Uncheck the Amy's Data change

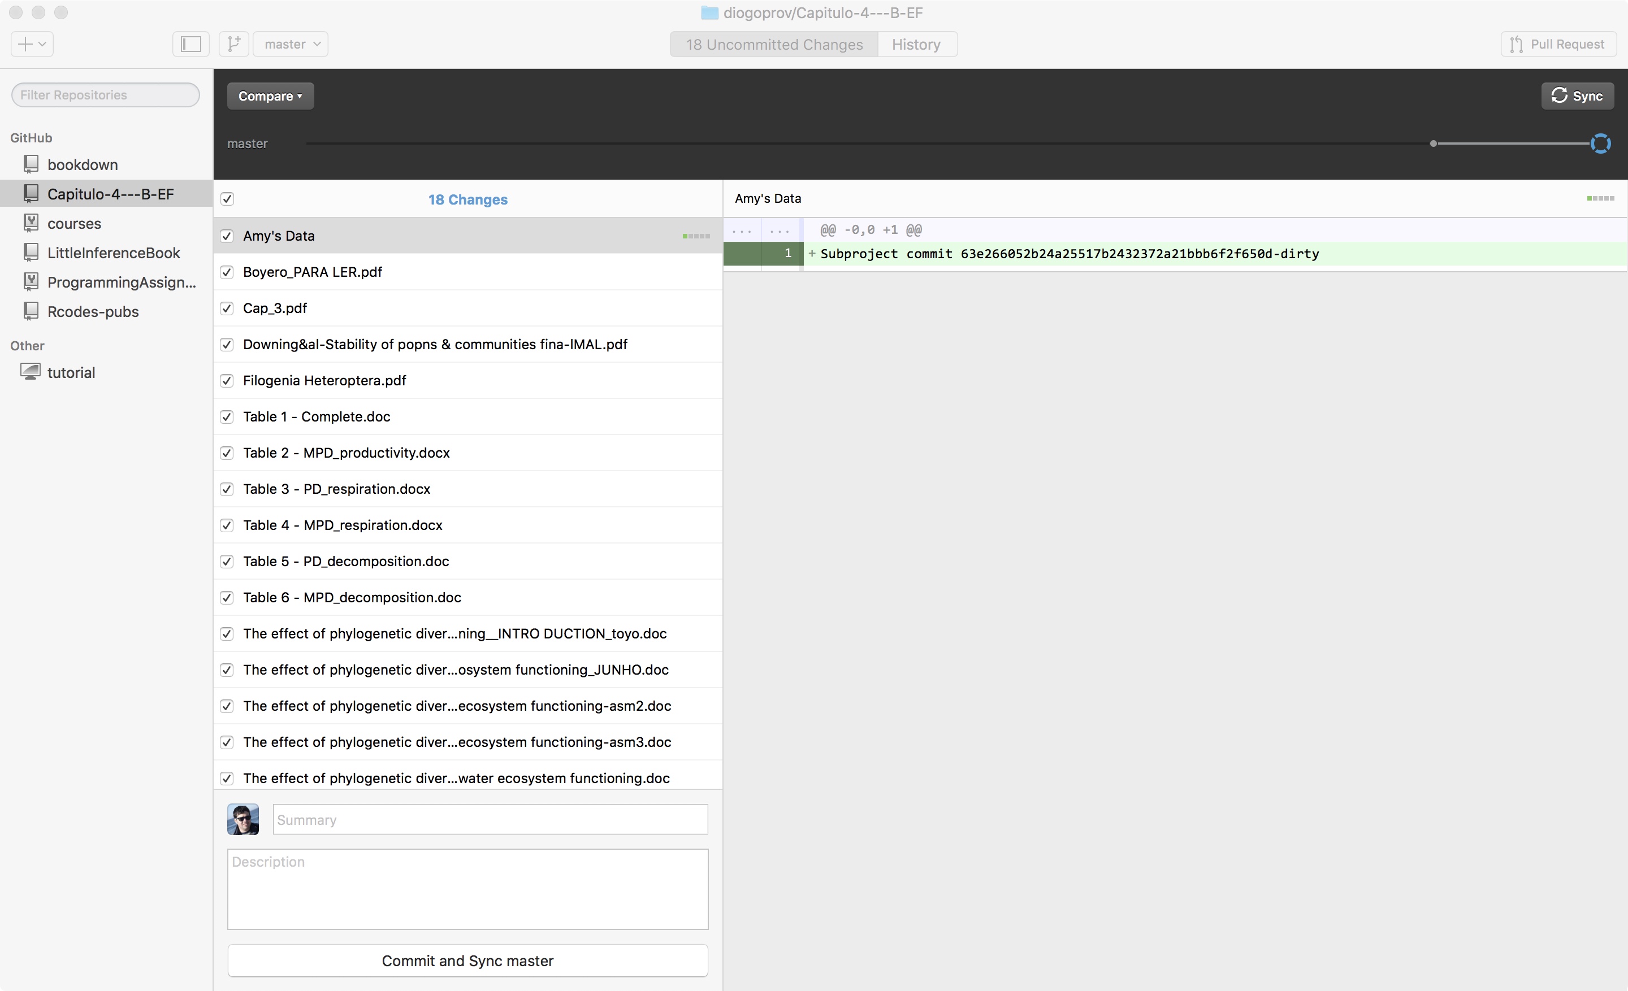coord(227,236)
